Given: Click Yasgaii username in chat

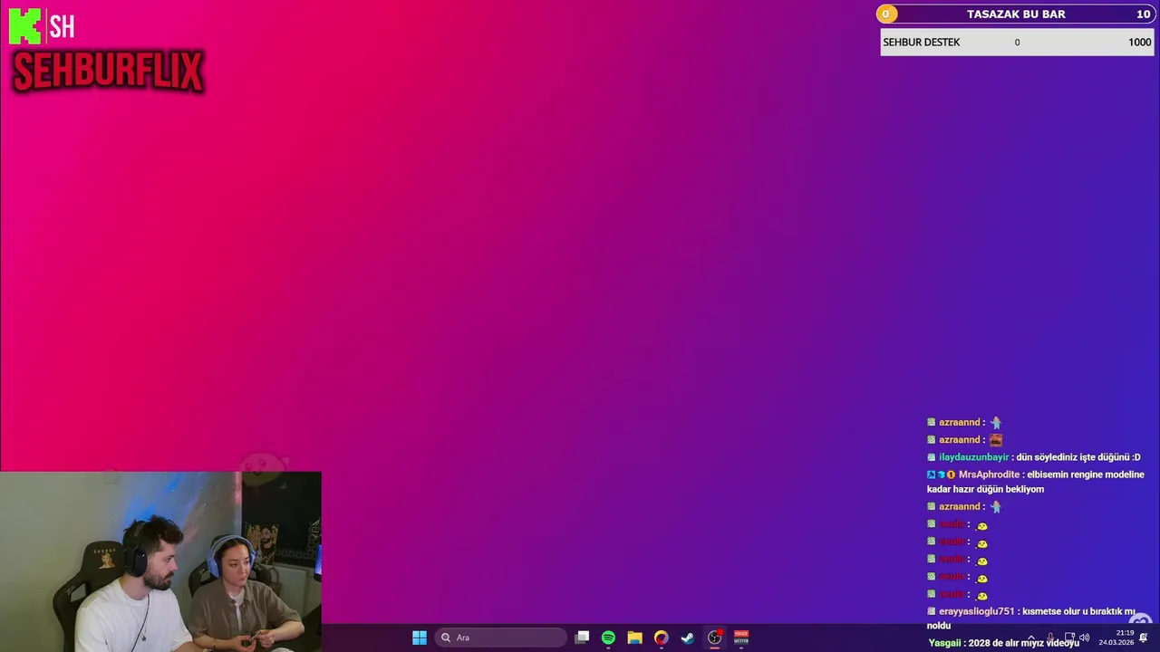Looking at the screenshot, I should point(945,643).
